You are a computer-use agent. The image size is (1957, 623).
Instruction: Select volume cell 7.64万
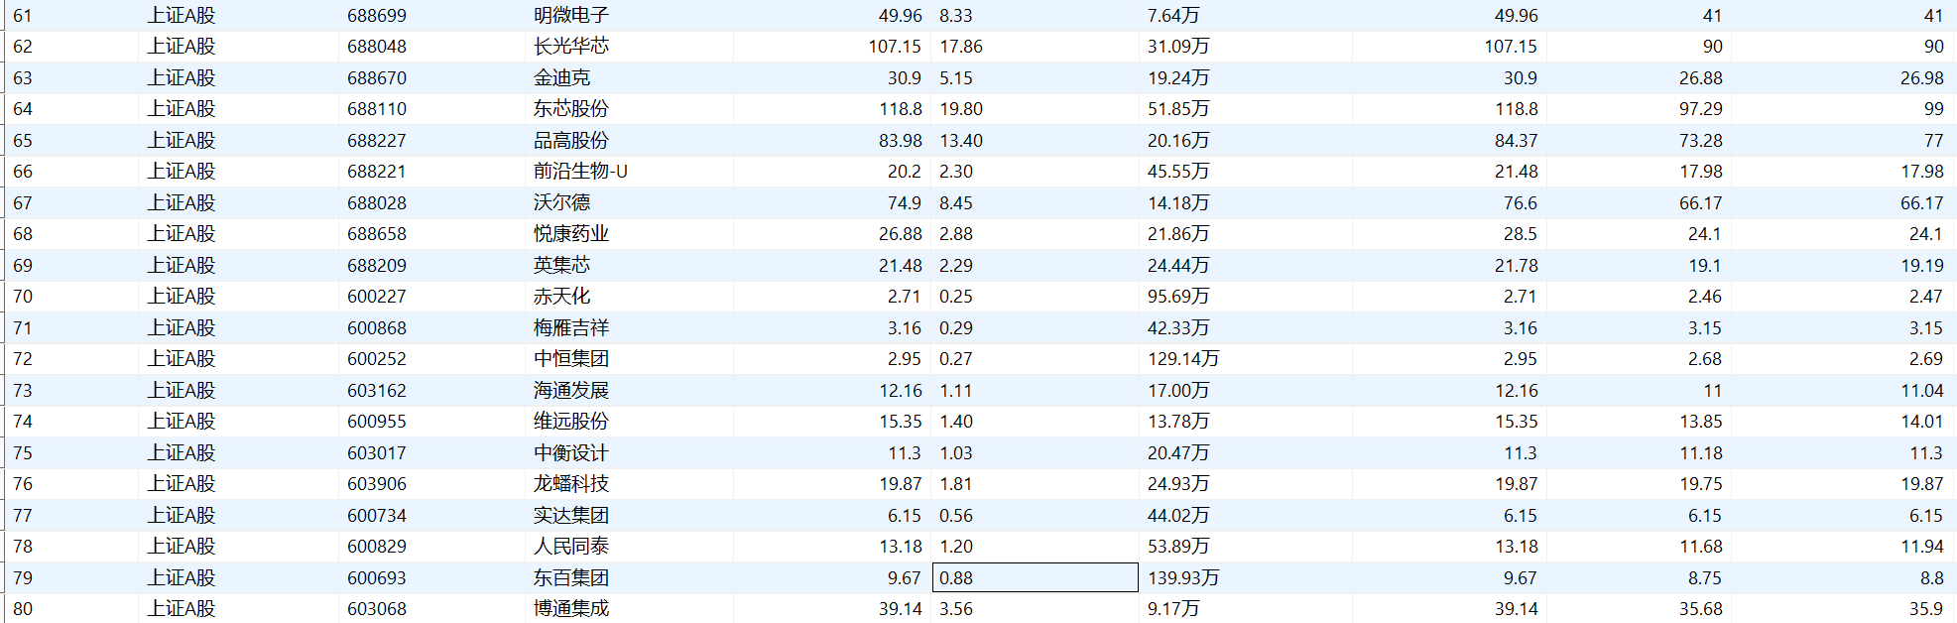point(1173,16)
